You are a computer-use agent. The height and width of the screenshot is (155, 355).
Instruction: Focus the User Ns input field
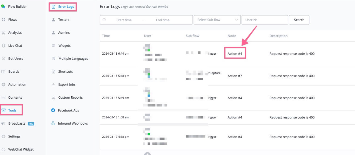pyautogui.click(x=265, y=20)
